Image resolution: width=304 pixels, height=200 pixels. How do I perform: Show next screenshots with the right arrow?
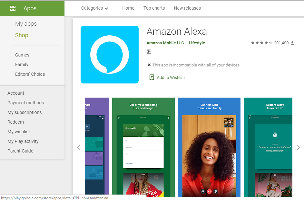click(x=299, y=147)
